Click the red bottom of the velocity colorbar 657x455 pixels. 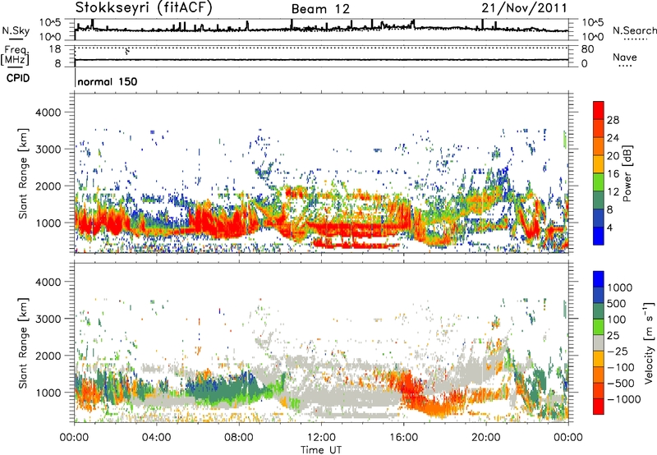click(x=599, y=407)
